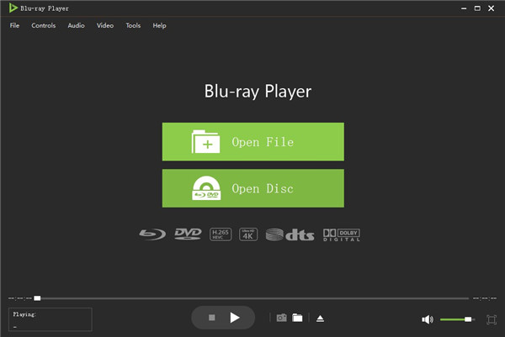Start playback with the play triangle

pyautogui.click(x=235, y=318)
